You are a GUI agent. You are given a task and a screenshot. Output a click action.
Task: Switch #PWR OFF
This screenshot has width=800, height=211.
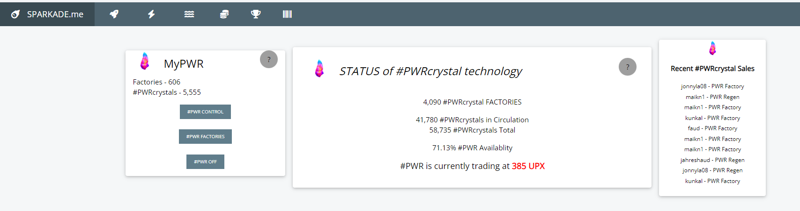click(x=205, y=162)
